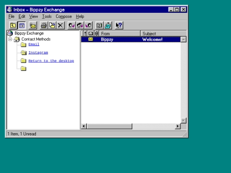The height and width of the screenshot is (173, 231).
Task: Click the Inbox tray toolbar icon
Action: [x=108, y=26]
